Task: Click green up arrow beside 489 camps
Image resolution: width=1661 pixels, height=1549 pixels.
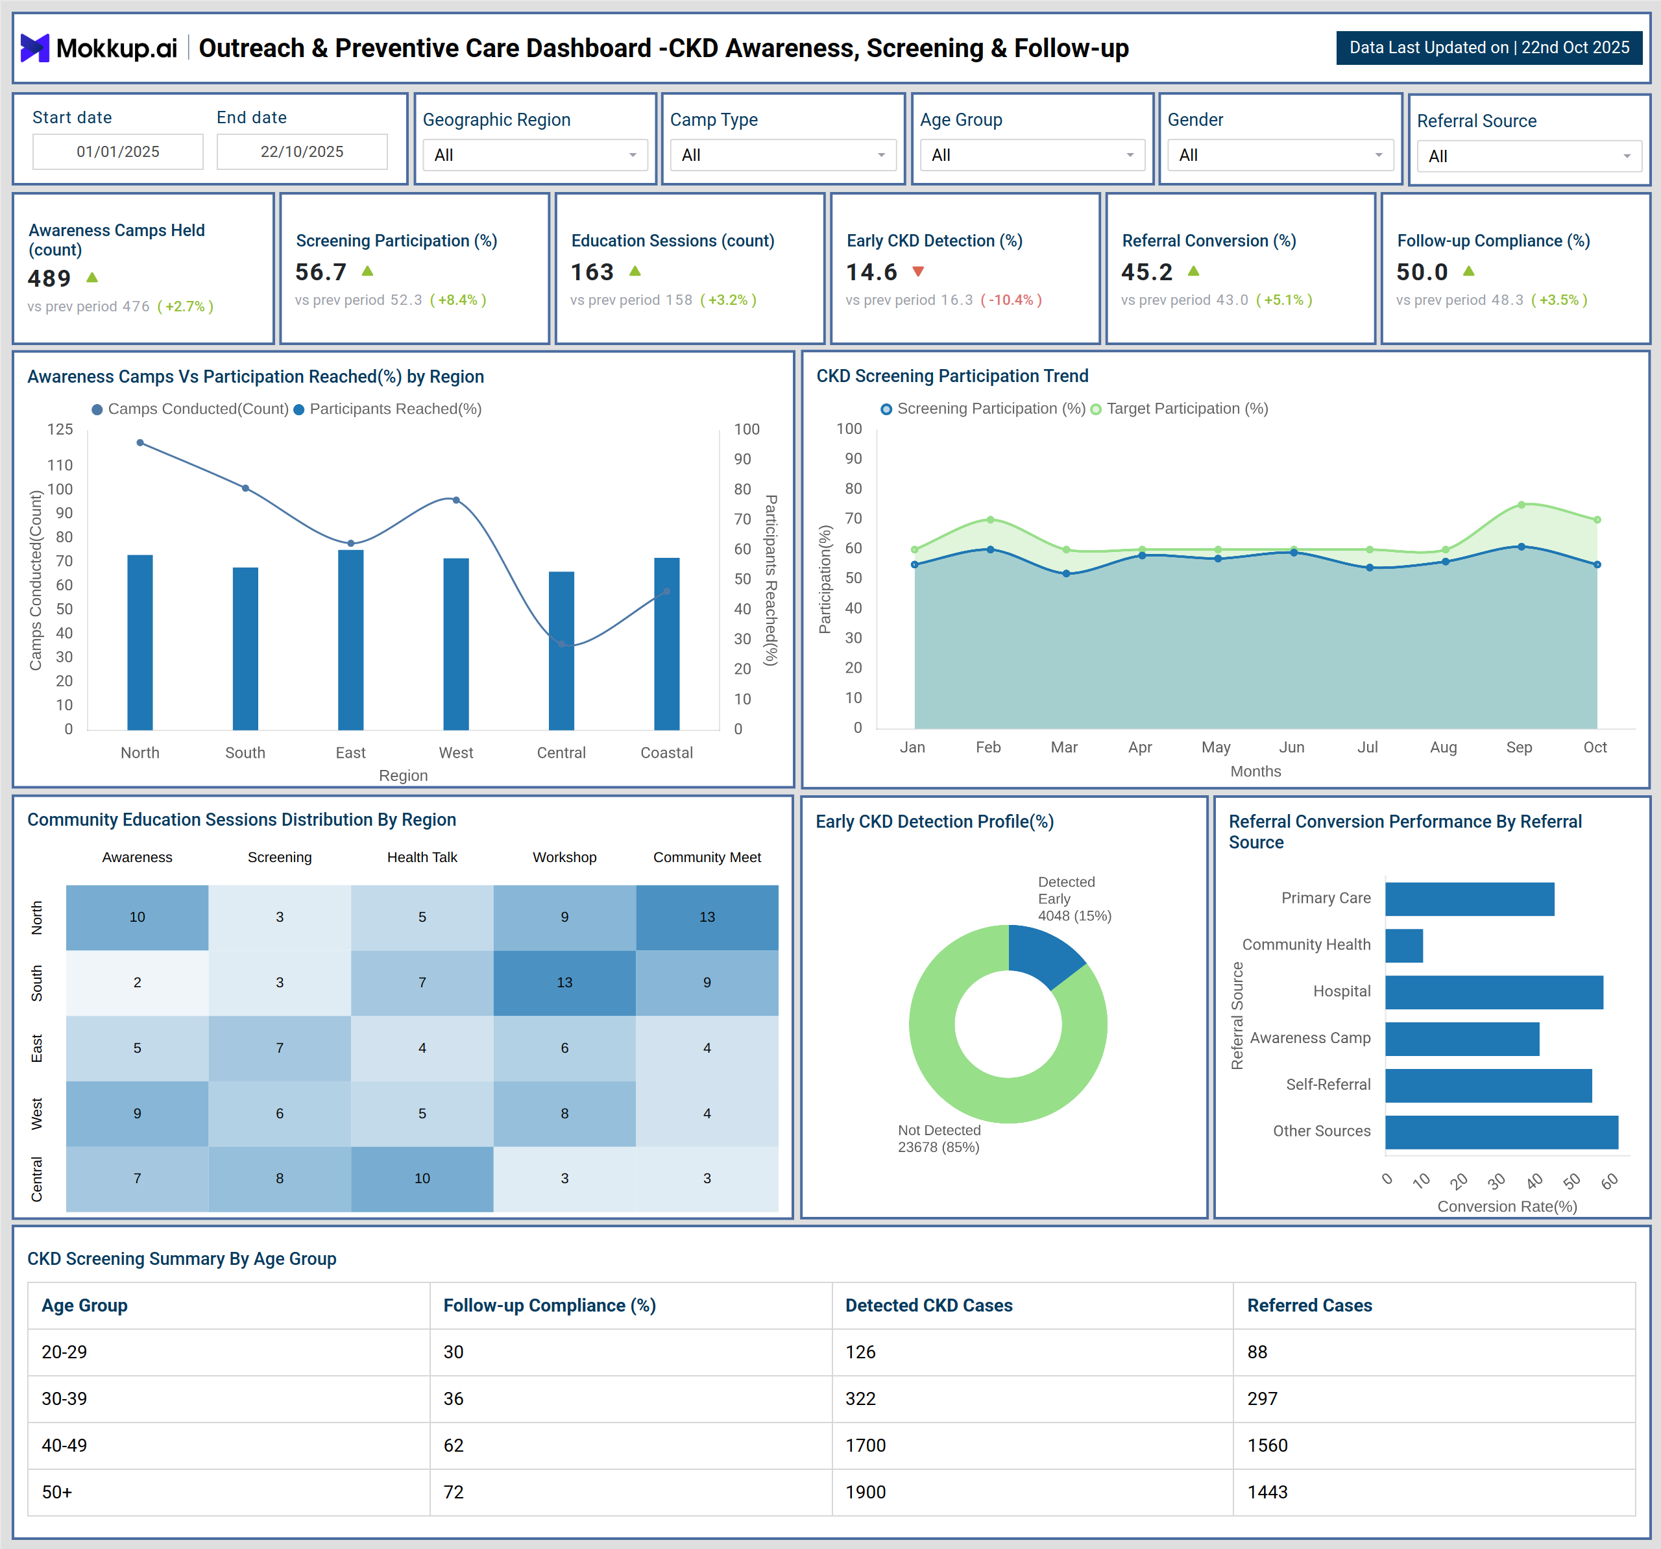Action: [92, 278]
